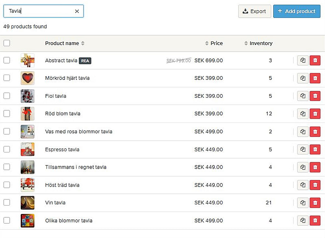Open the Vas med rosa blommor tavla product
Image resolution: width=325 pixels, height=238 pixels.
[78, 132]
